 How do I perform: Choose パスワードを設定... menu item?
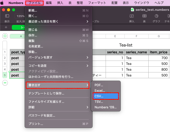[59, 115]
